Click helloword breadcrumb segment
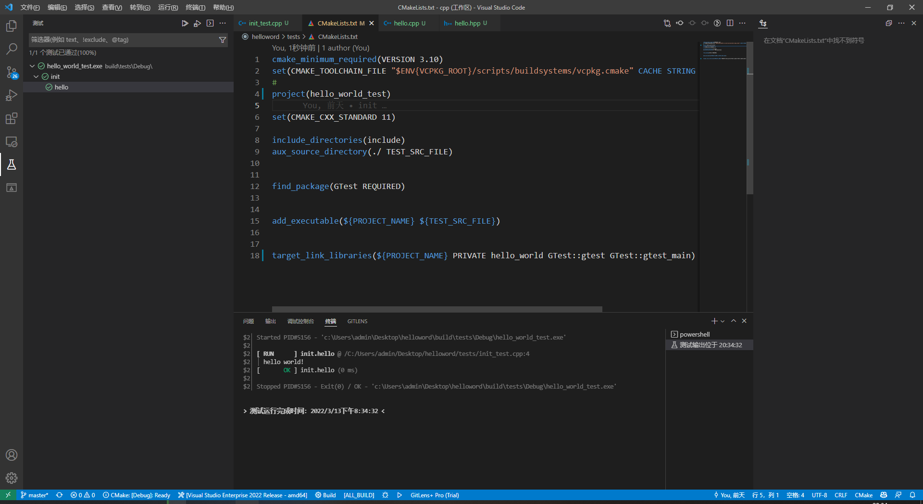923x504 pixels. [x=265, y=37]
